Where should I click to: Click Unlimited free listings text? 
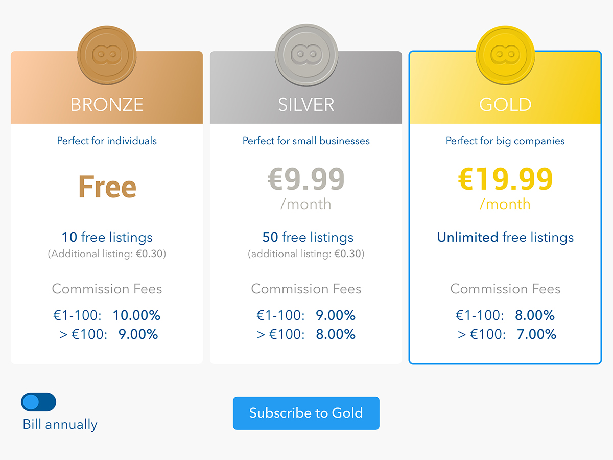pos(505,237)
